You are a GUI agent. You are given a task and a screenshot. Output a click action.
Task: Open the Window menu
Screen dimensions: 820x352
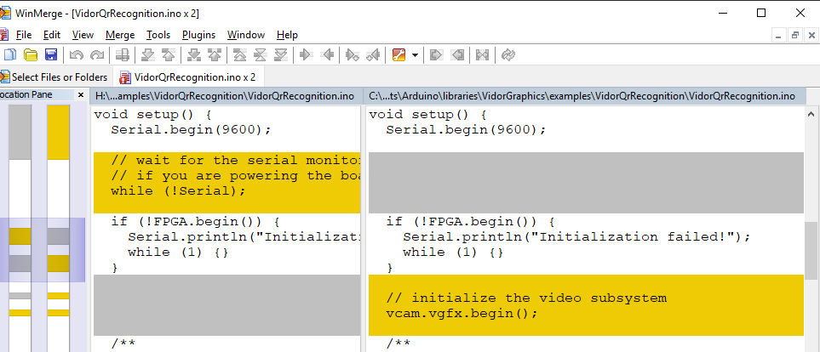[x=246, y=35]
